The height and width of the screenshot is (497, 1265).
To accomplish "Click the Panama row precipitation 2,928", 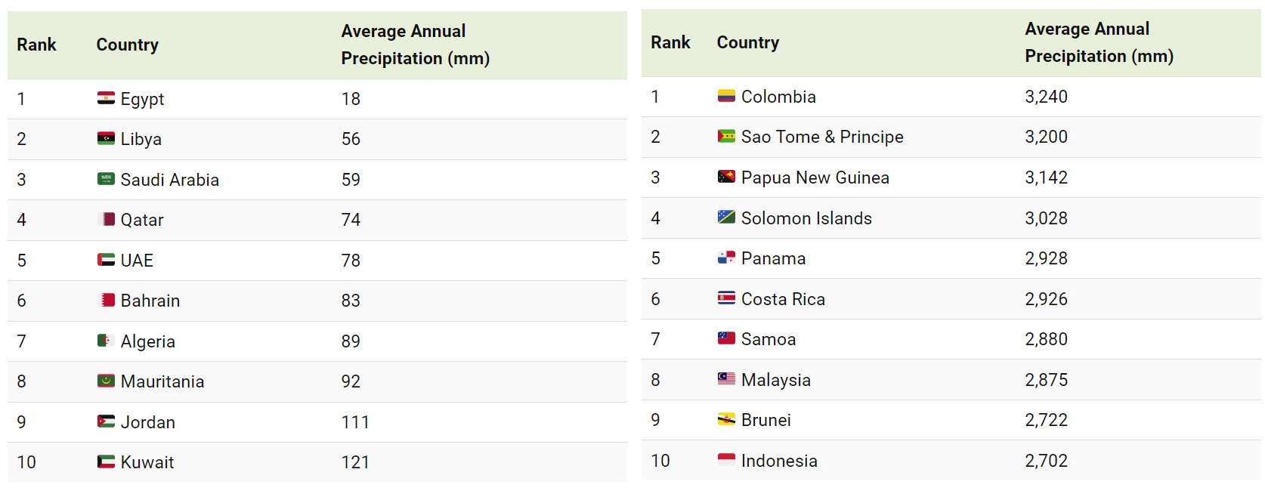I will (1046, 258).
